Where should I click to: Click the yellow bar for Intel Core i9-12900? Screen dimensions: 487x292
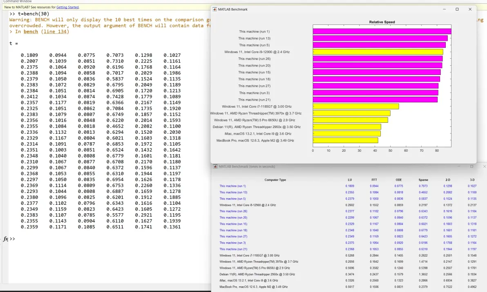click(378, 52)
